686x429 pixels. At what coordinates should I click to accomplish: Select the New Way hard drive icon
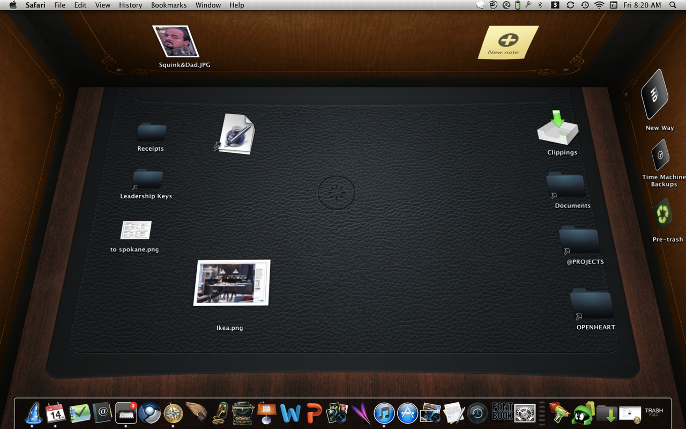pyautogui.click(x=654, y=95)
